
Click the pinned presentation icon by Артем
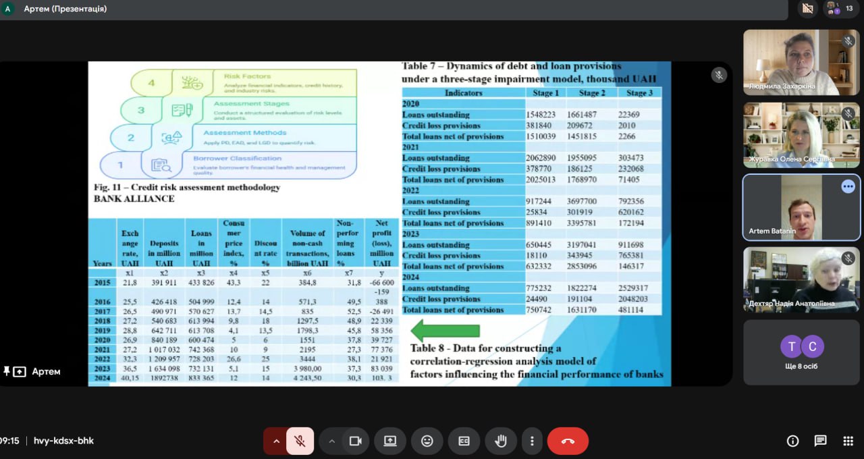(15, 371)
